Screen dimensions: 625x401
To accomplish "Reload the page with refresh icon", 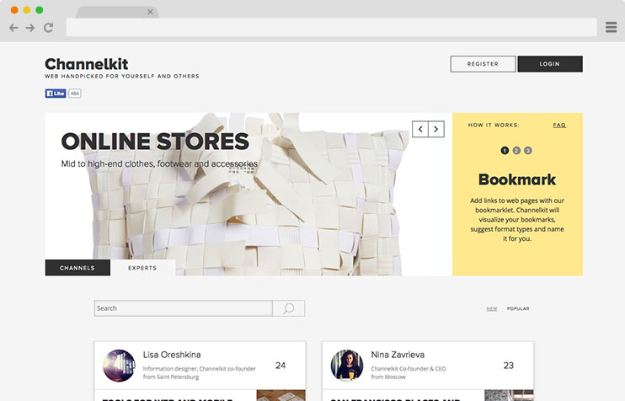I will pyautogui.click(x=48, y=28).
